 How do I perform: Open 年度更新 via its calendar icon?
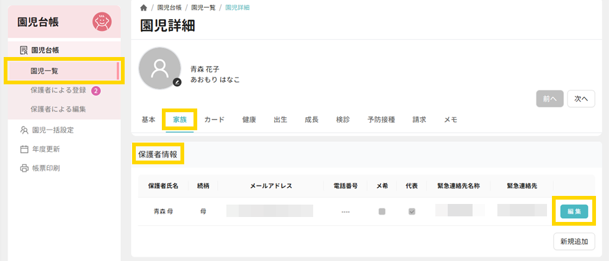pos(24,149)
